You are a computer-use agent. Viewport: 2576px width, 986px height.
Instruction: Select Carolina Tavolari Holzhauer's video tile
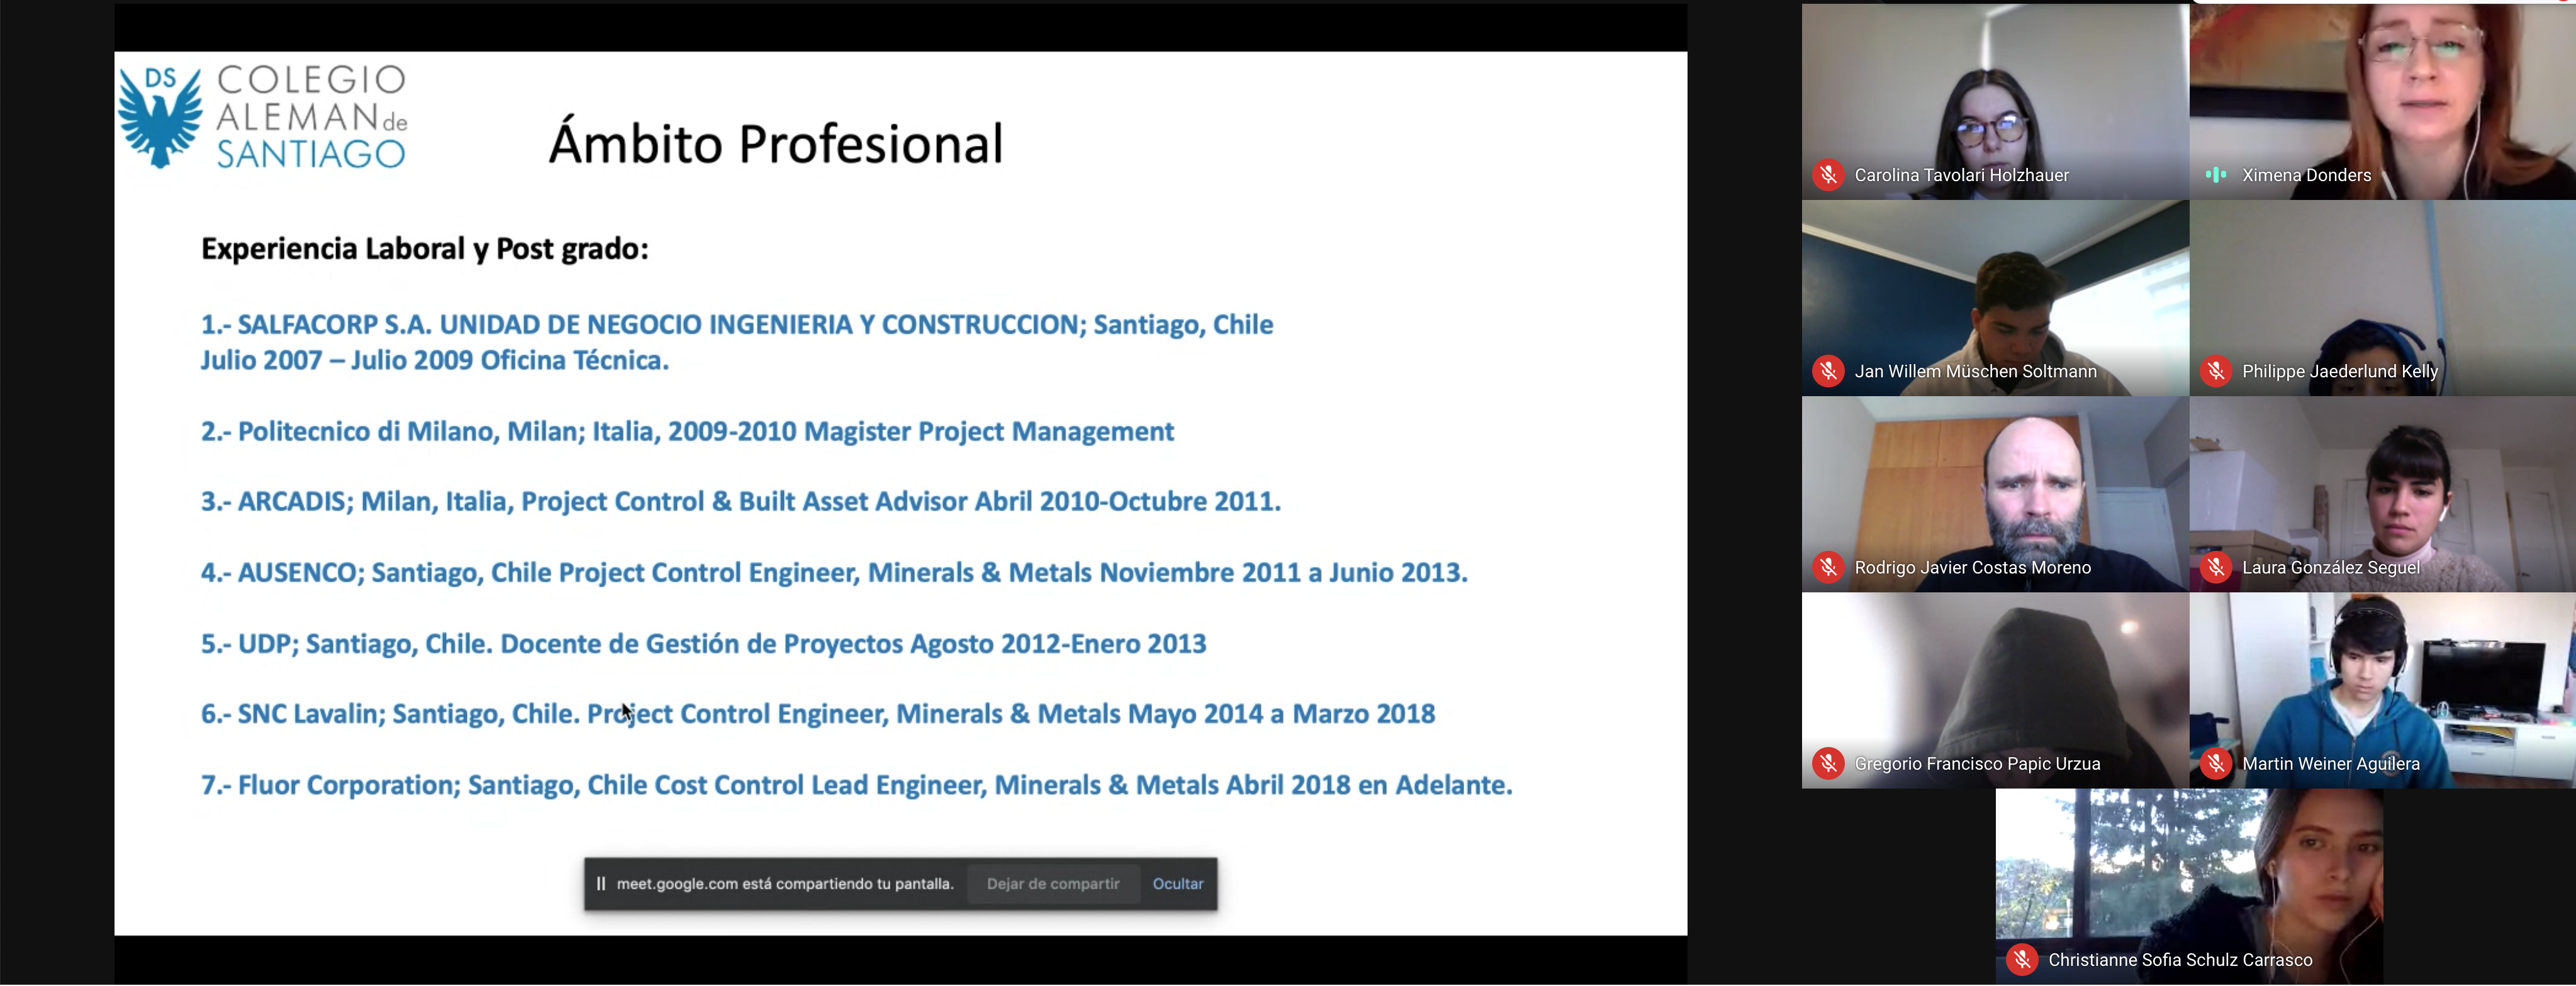click(1995, 101)
